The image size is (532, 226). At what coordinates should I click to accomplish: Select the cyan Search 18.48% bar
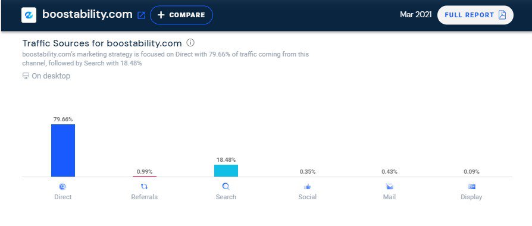coord(226,171)
